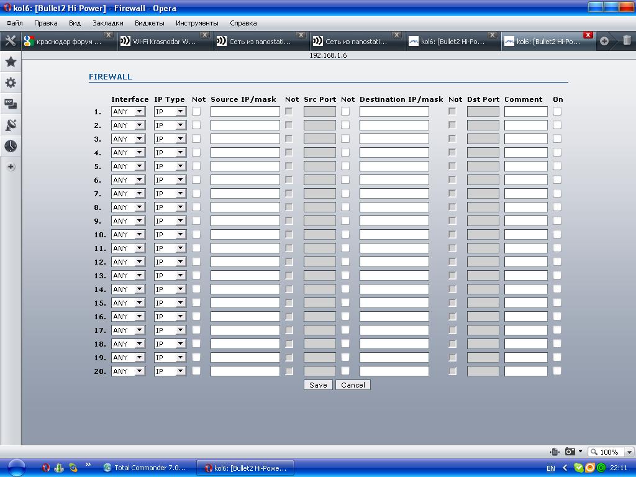Click Save button
The image size is (636, 477).
(x=318, y=385)
